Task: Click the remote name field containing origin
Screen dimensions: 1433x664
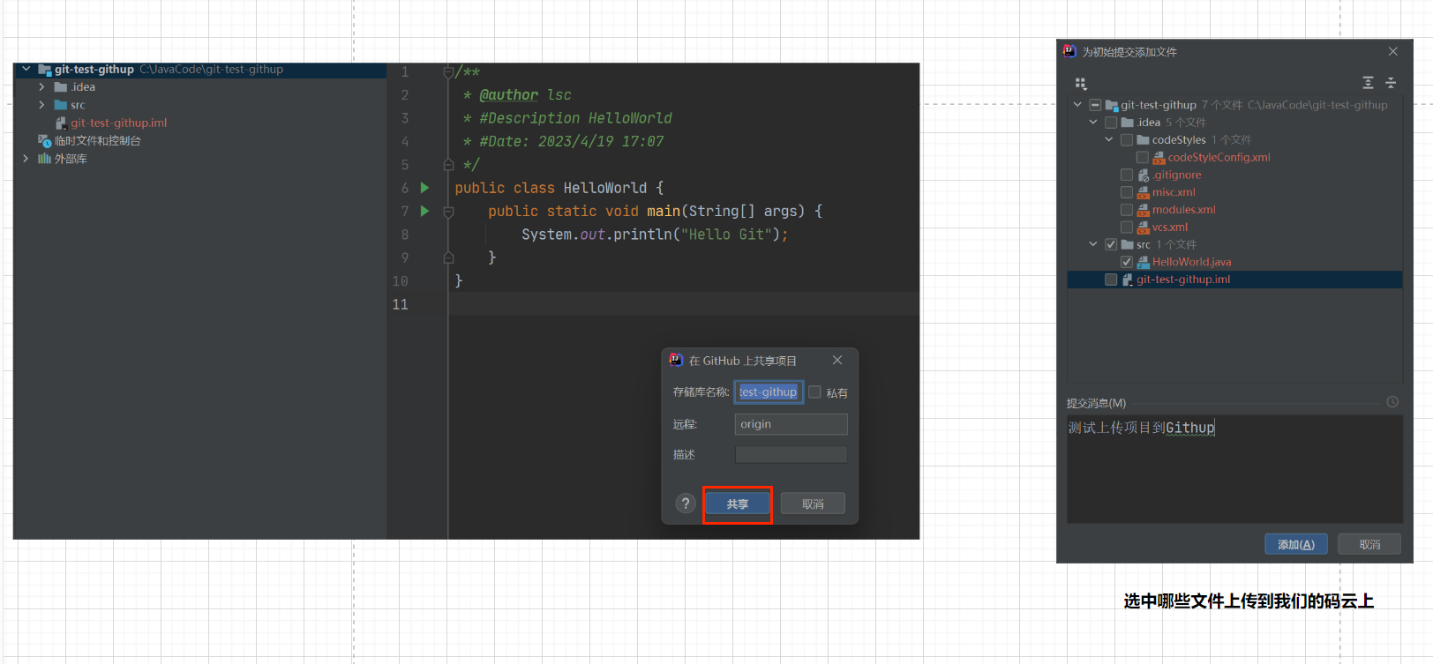Action: [x=791, y=424]
